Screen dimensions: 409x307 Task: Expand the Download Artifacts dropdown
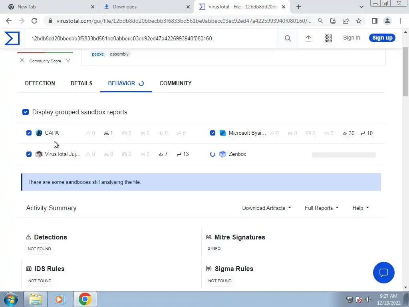tap(266, 208)
